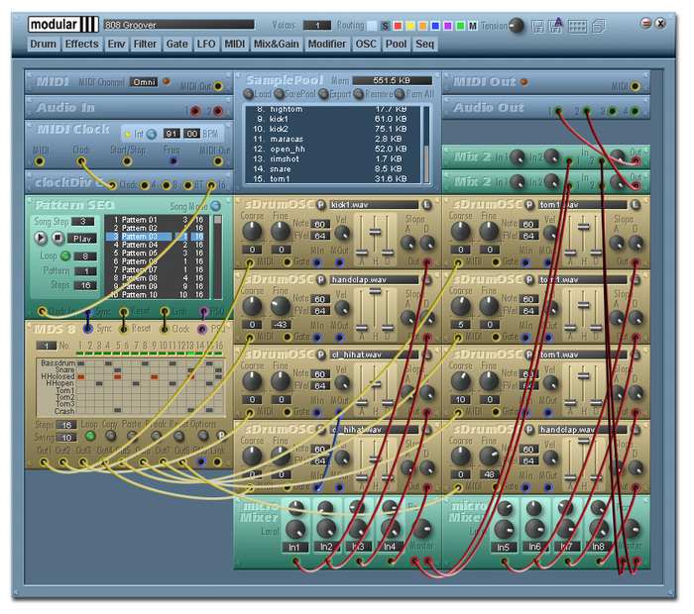
Task: Click the MIDI Clock Freq jack
Action: pyautogui.click(x=173, y=161)
